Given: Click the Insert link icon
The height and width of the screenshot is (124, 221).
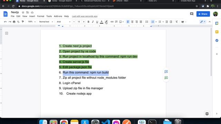Looking at the screenshot, I should [x=112, y=22].
